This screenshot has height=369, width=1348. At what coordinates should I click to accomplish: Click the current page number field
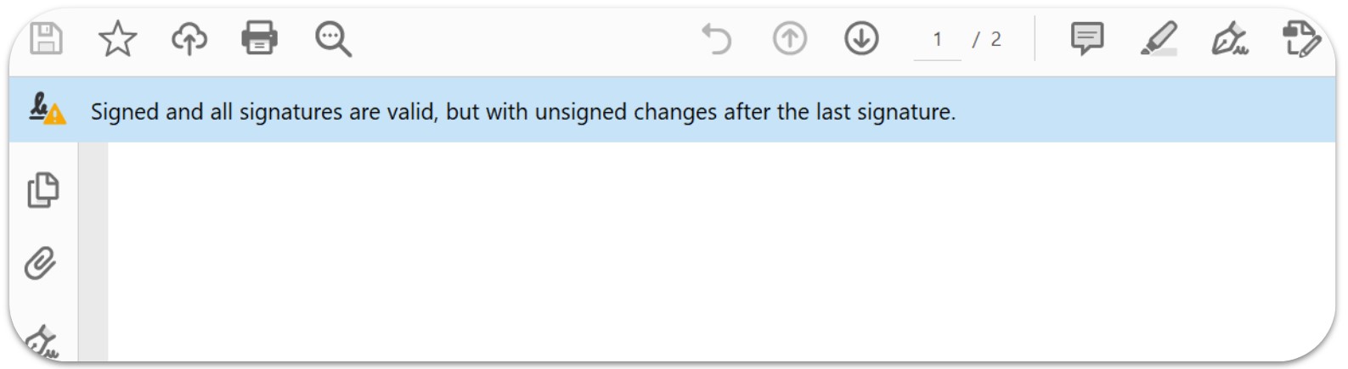(x=937, y=40)
